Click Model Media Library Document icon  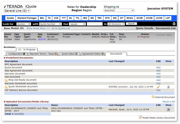[140, 117]
